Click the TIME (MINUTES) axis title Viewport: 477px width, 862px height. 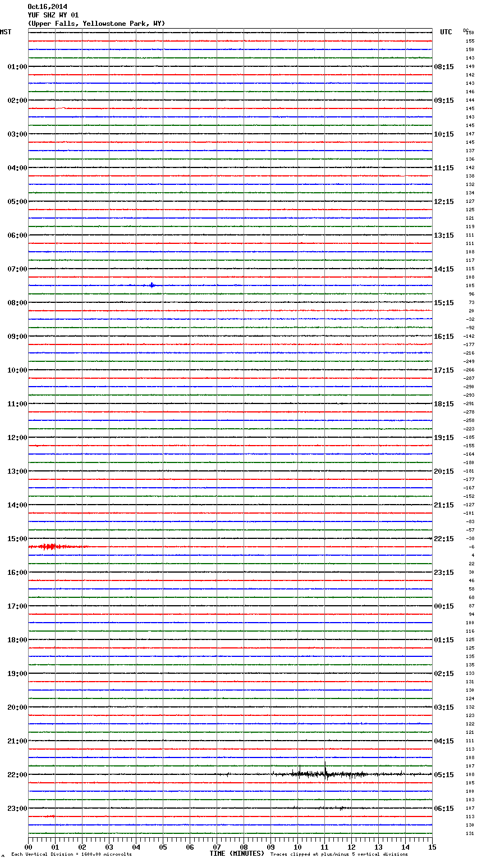coord(237,854)
